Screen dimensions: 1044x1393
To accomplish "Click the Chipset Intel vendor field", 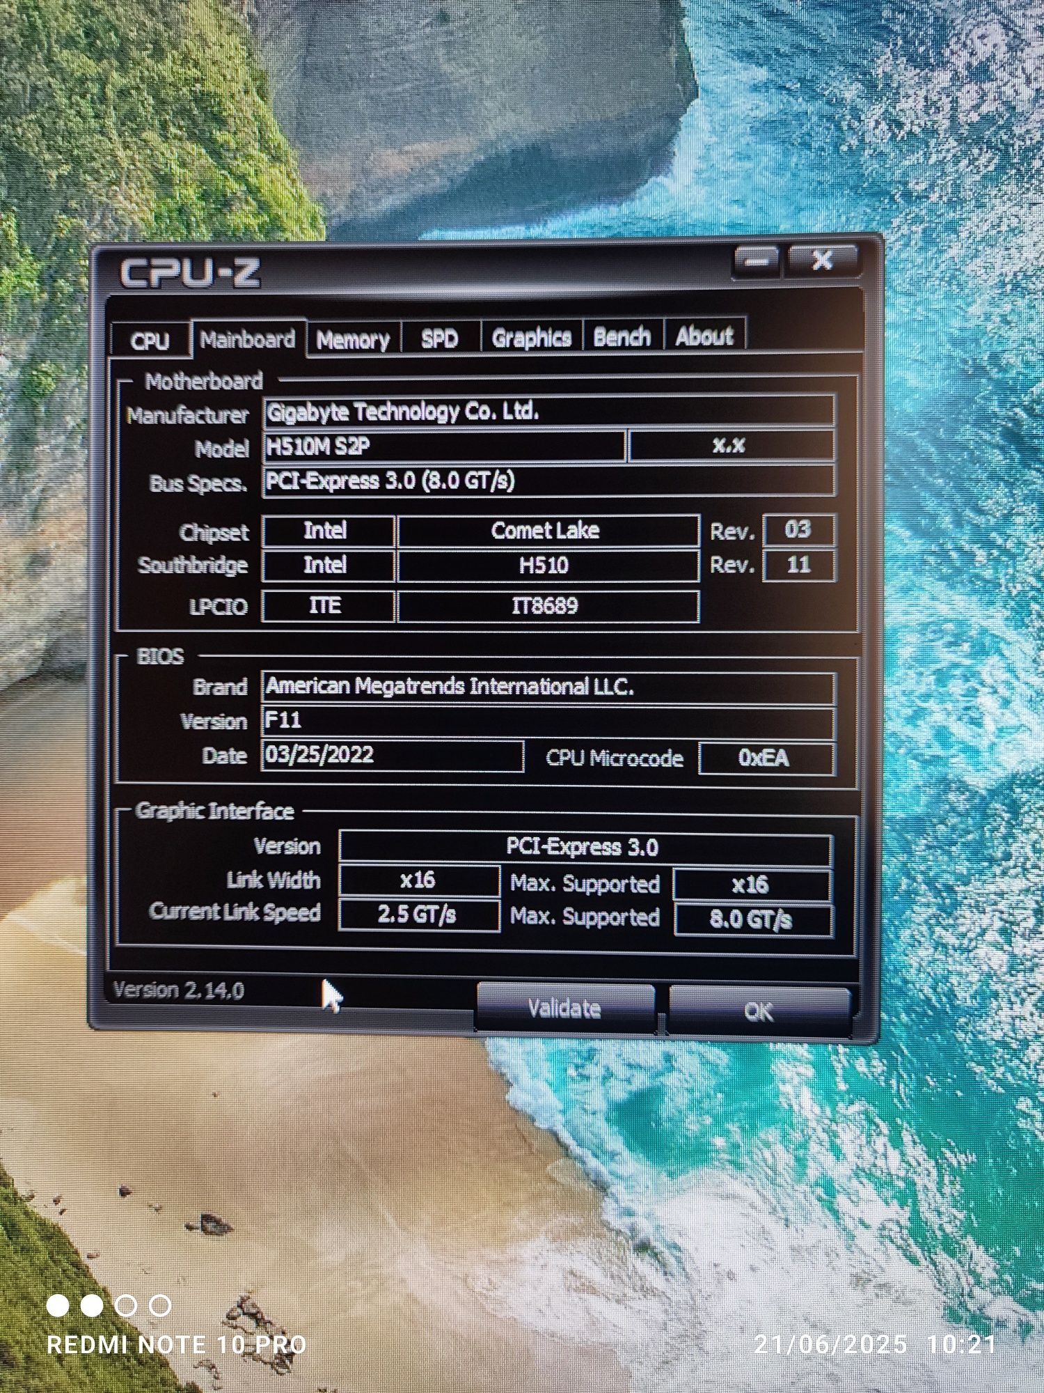I will coord(328,531).
